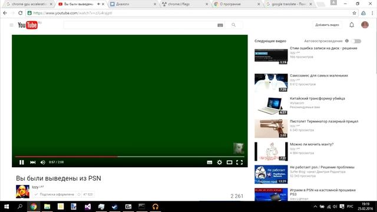Open Visual Studio from the taskbar

coord(88,207)
